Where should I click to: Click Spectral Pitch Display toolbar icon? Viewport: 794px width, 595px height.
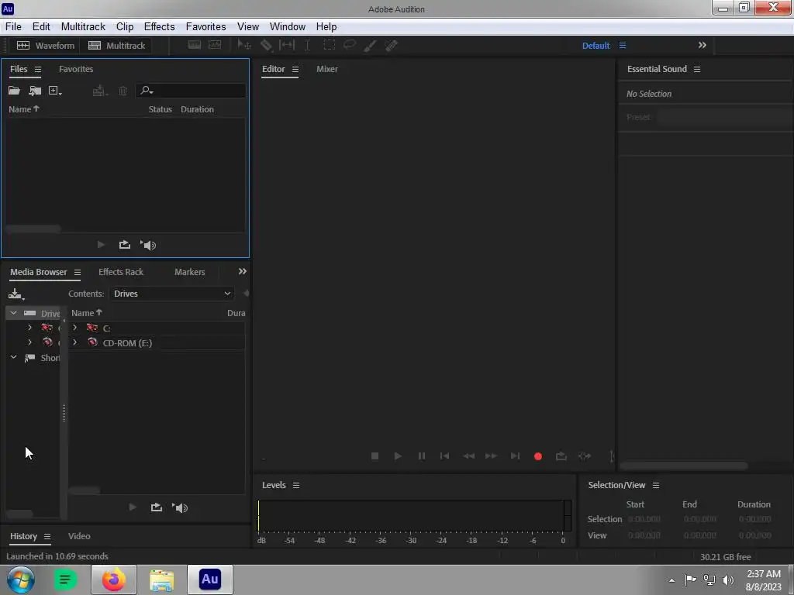coord(215,45)
